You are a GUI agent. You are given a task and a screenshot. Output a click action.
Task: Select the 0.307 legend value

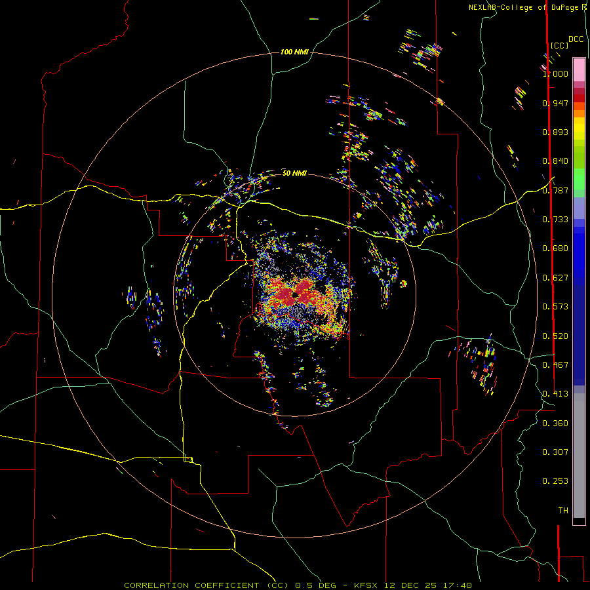point(555,452)
